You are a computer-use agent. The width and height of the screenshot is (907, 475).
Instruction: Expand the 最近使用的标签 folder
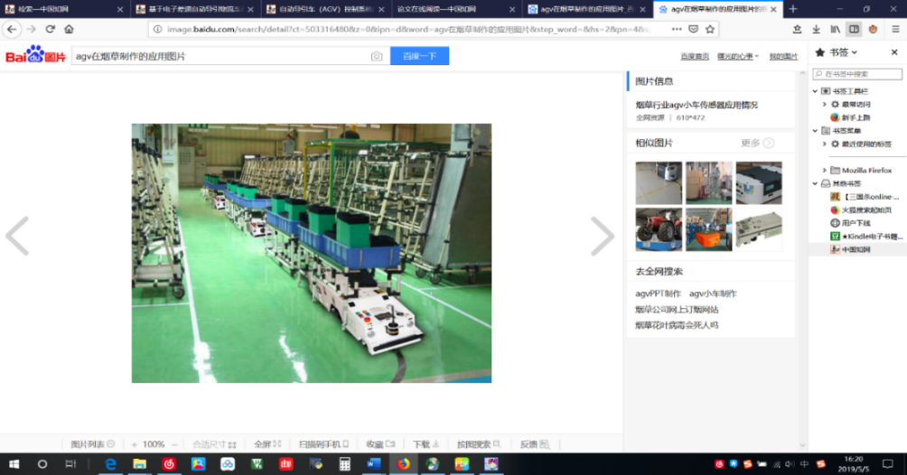pos(824,144)
